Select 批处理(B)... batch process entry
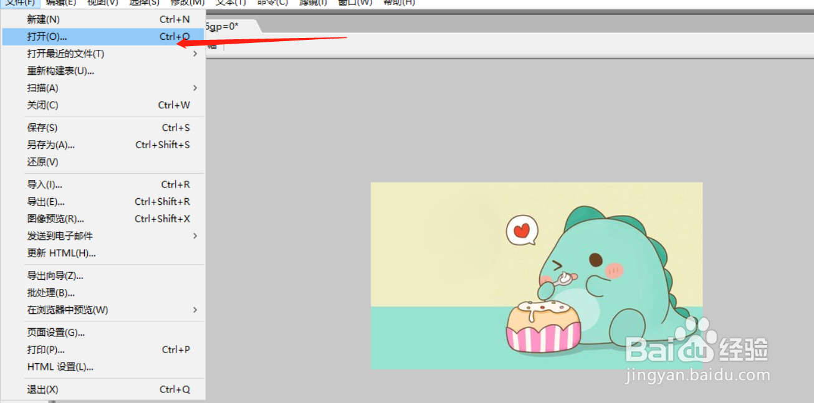Viewport: 814px width, 403px height. pyautogui.click(x=103, y=293)
